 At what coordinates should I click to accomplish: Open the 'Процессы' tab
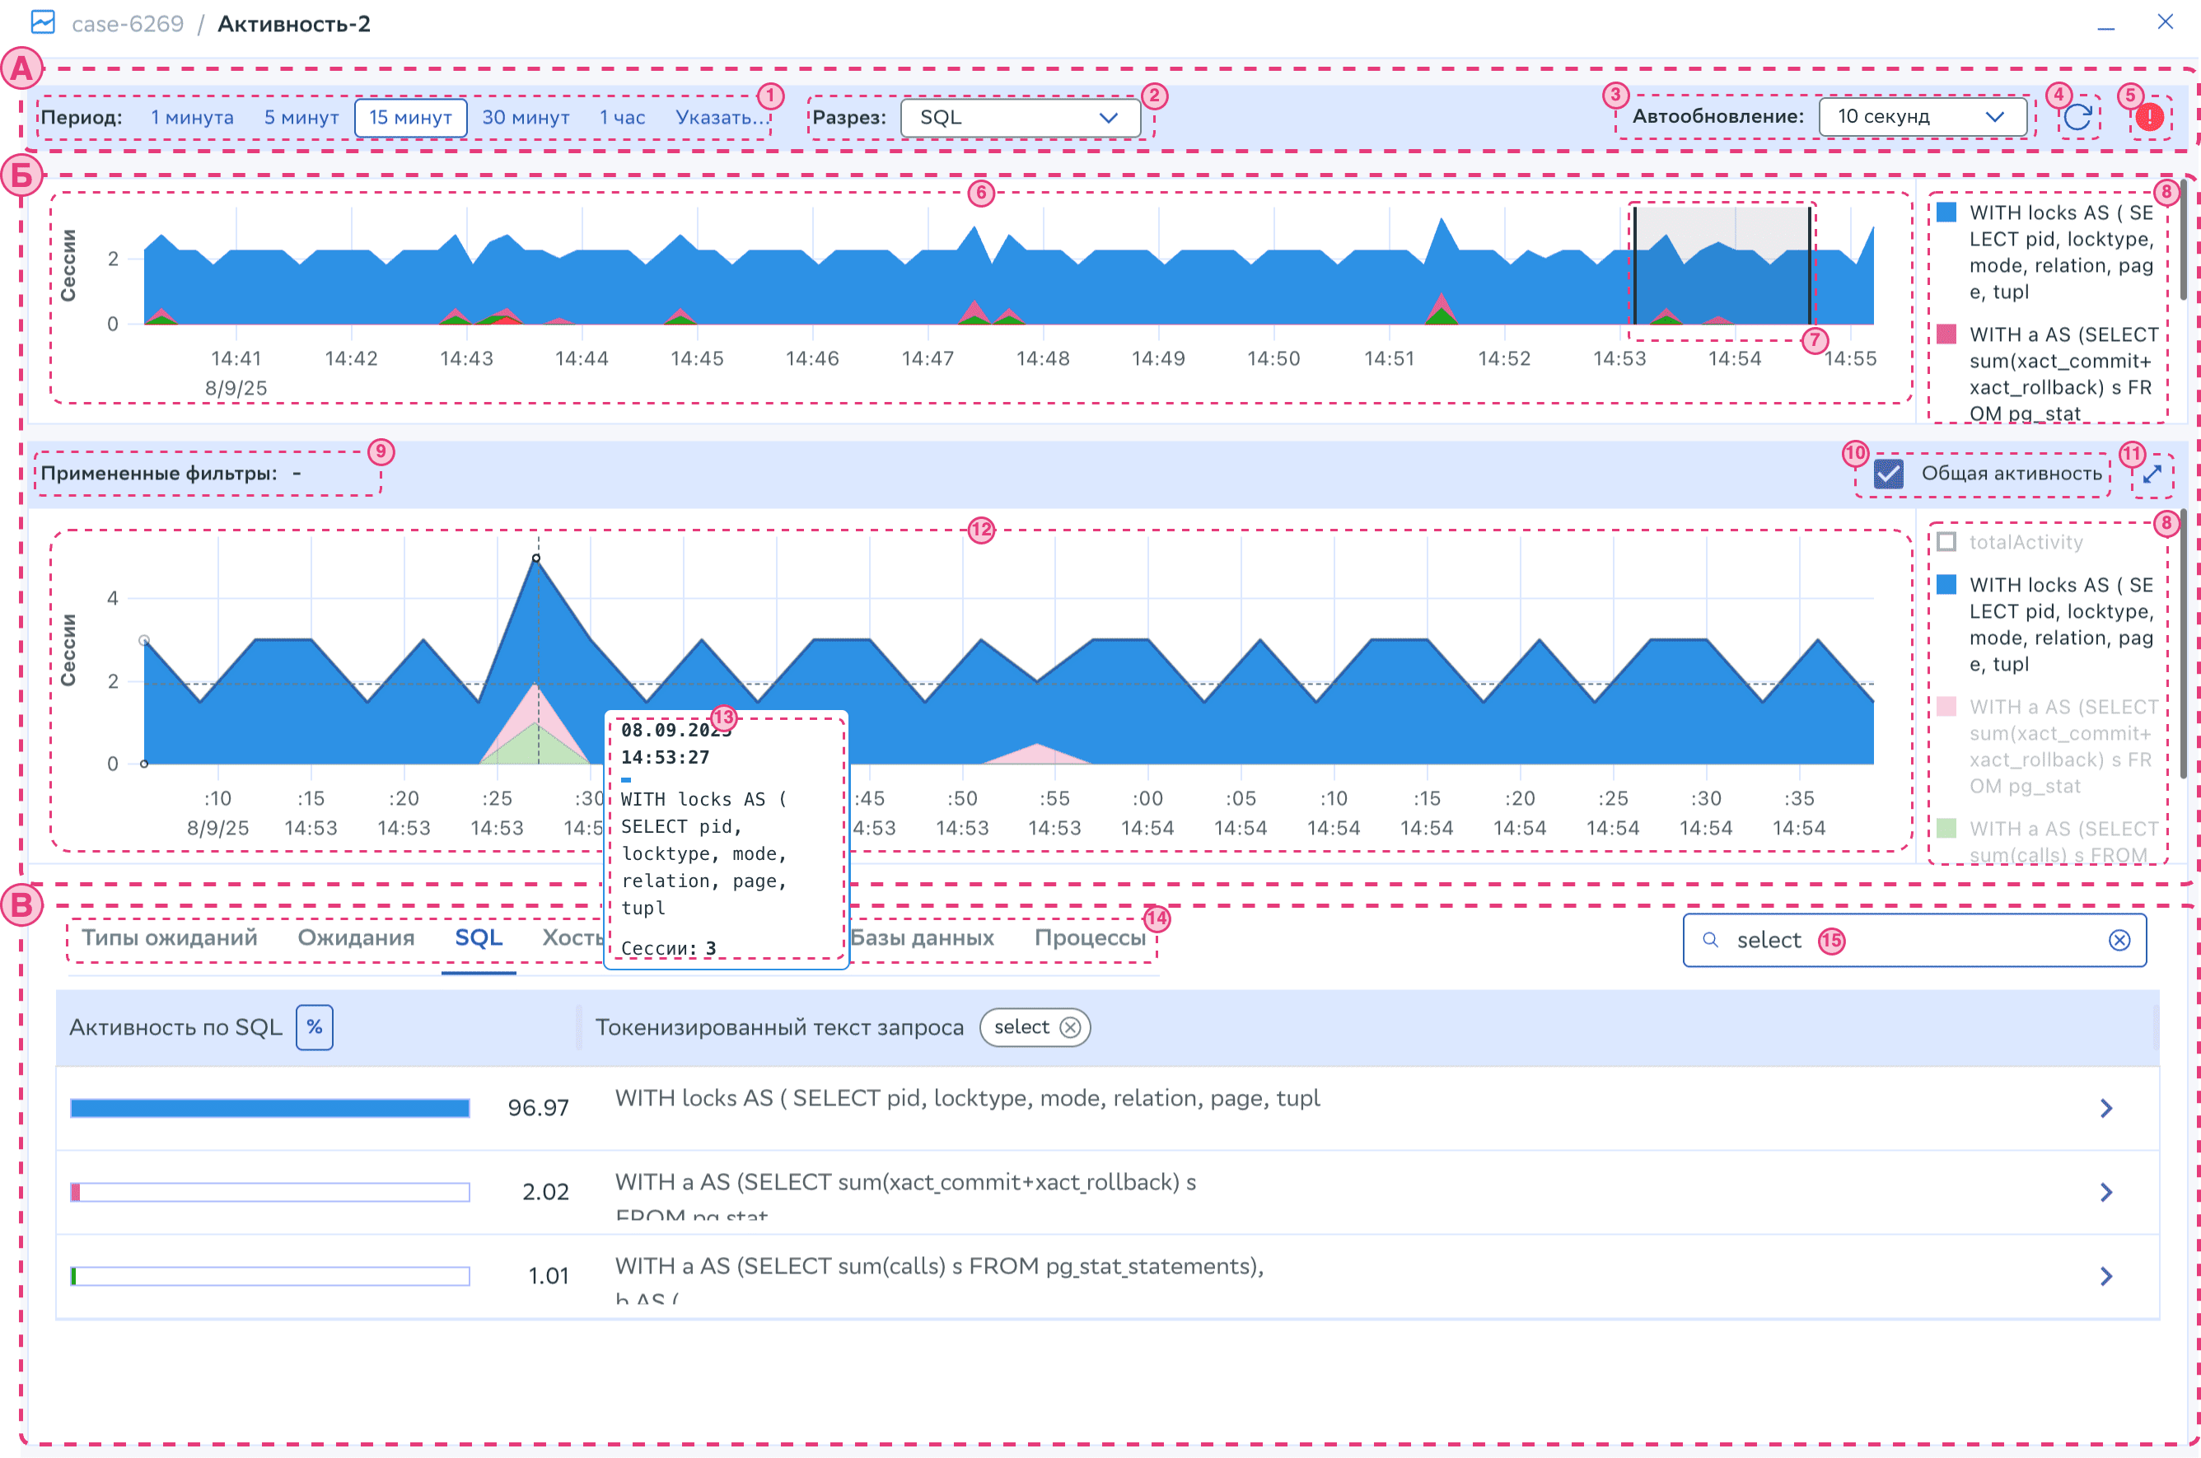pyautogui.click(x=1090, y=937)
